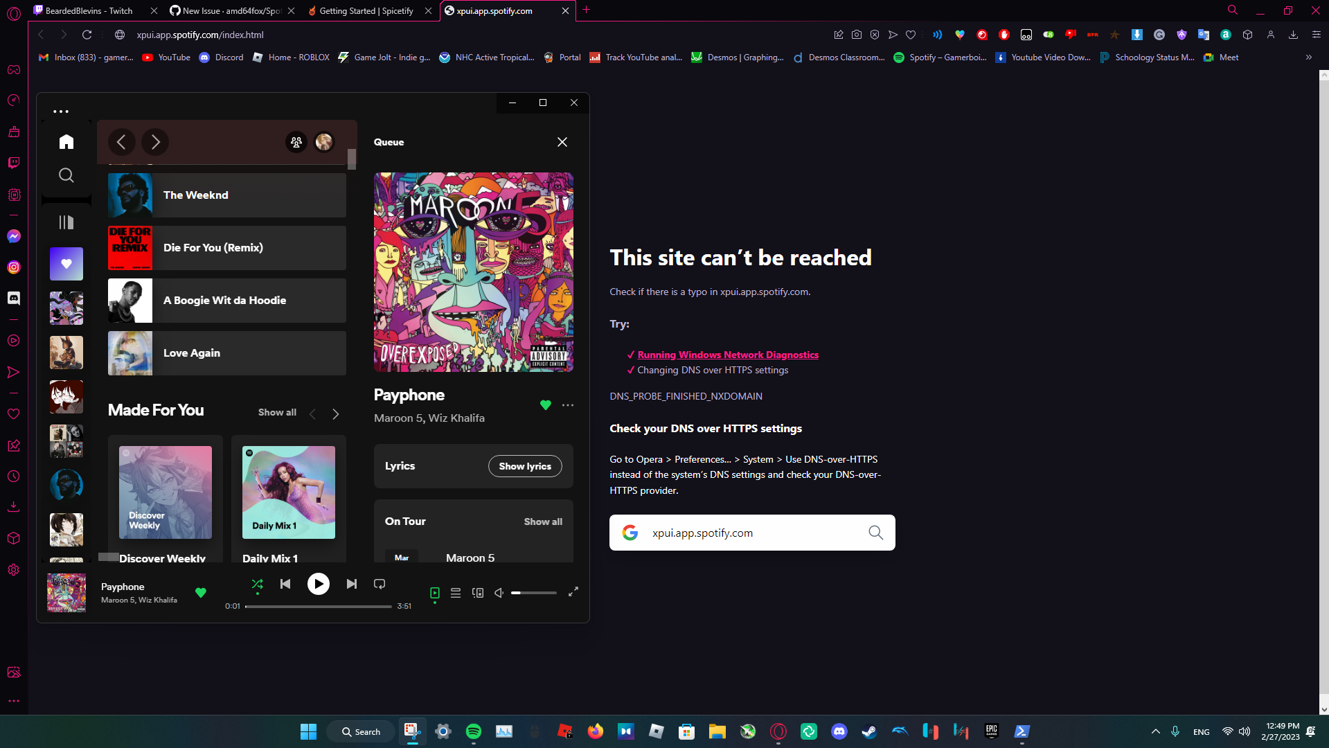Click the Google search field on error page

click(x=748, y=533)
